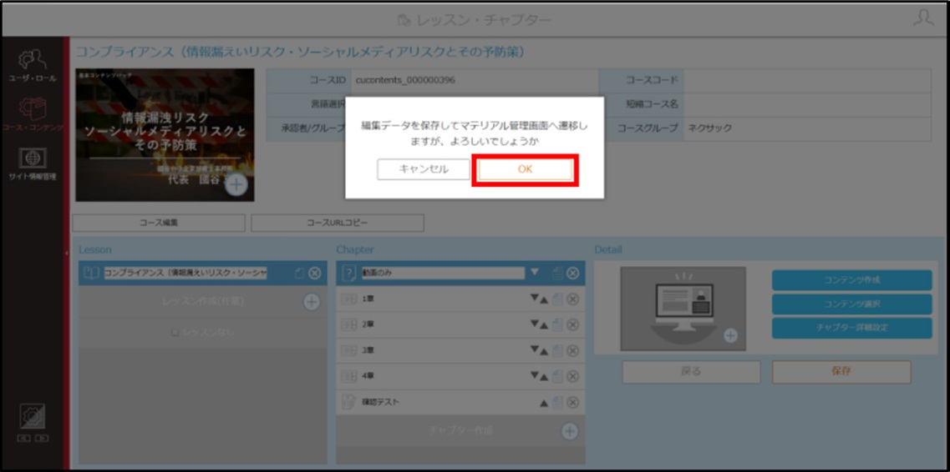The image size is (950, 472).
Task: Delete the 確認テスト chapter with its X icon
Action: tap(572, 402)
